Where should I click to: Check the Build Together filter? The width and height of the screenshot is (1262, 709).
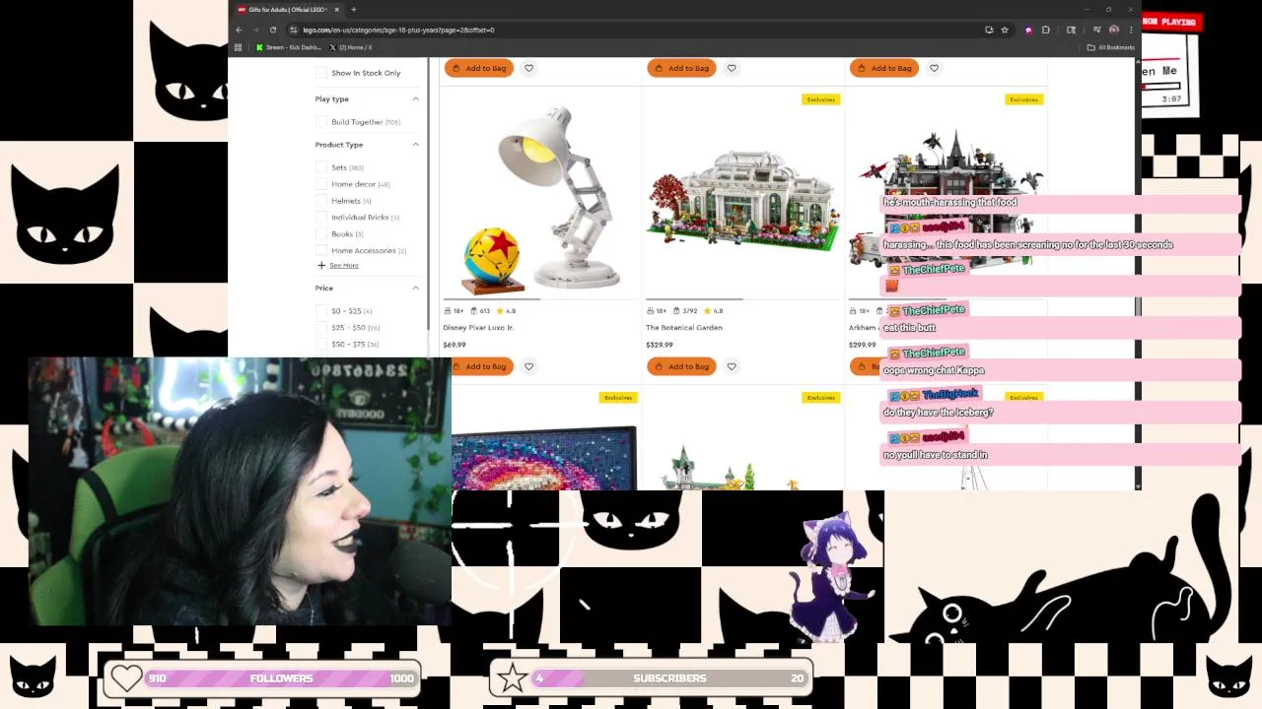pyautogui.click(x=320, y=122)
